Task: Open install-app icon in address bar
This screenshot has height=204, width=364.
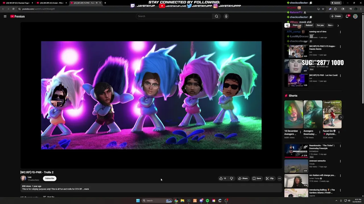Action: point(318,9)
